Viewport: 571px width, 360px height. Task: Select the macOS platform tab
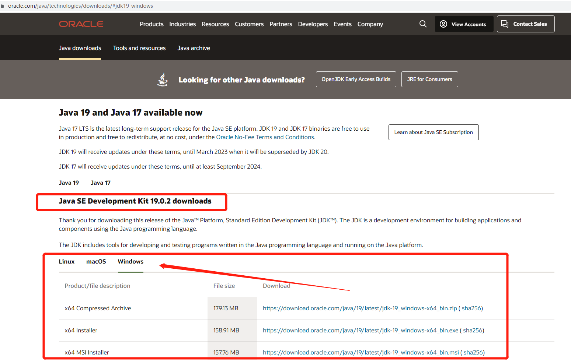pyautogui.click(x=96, y=261)
